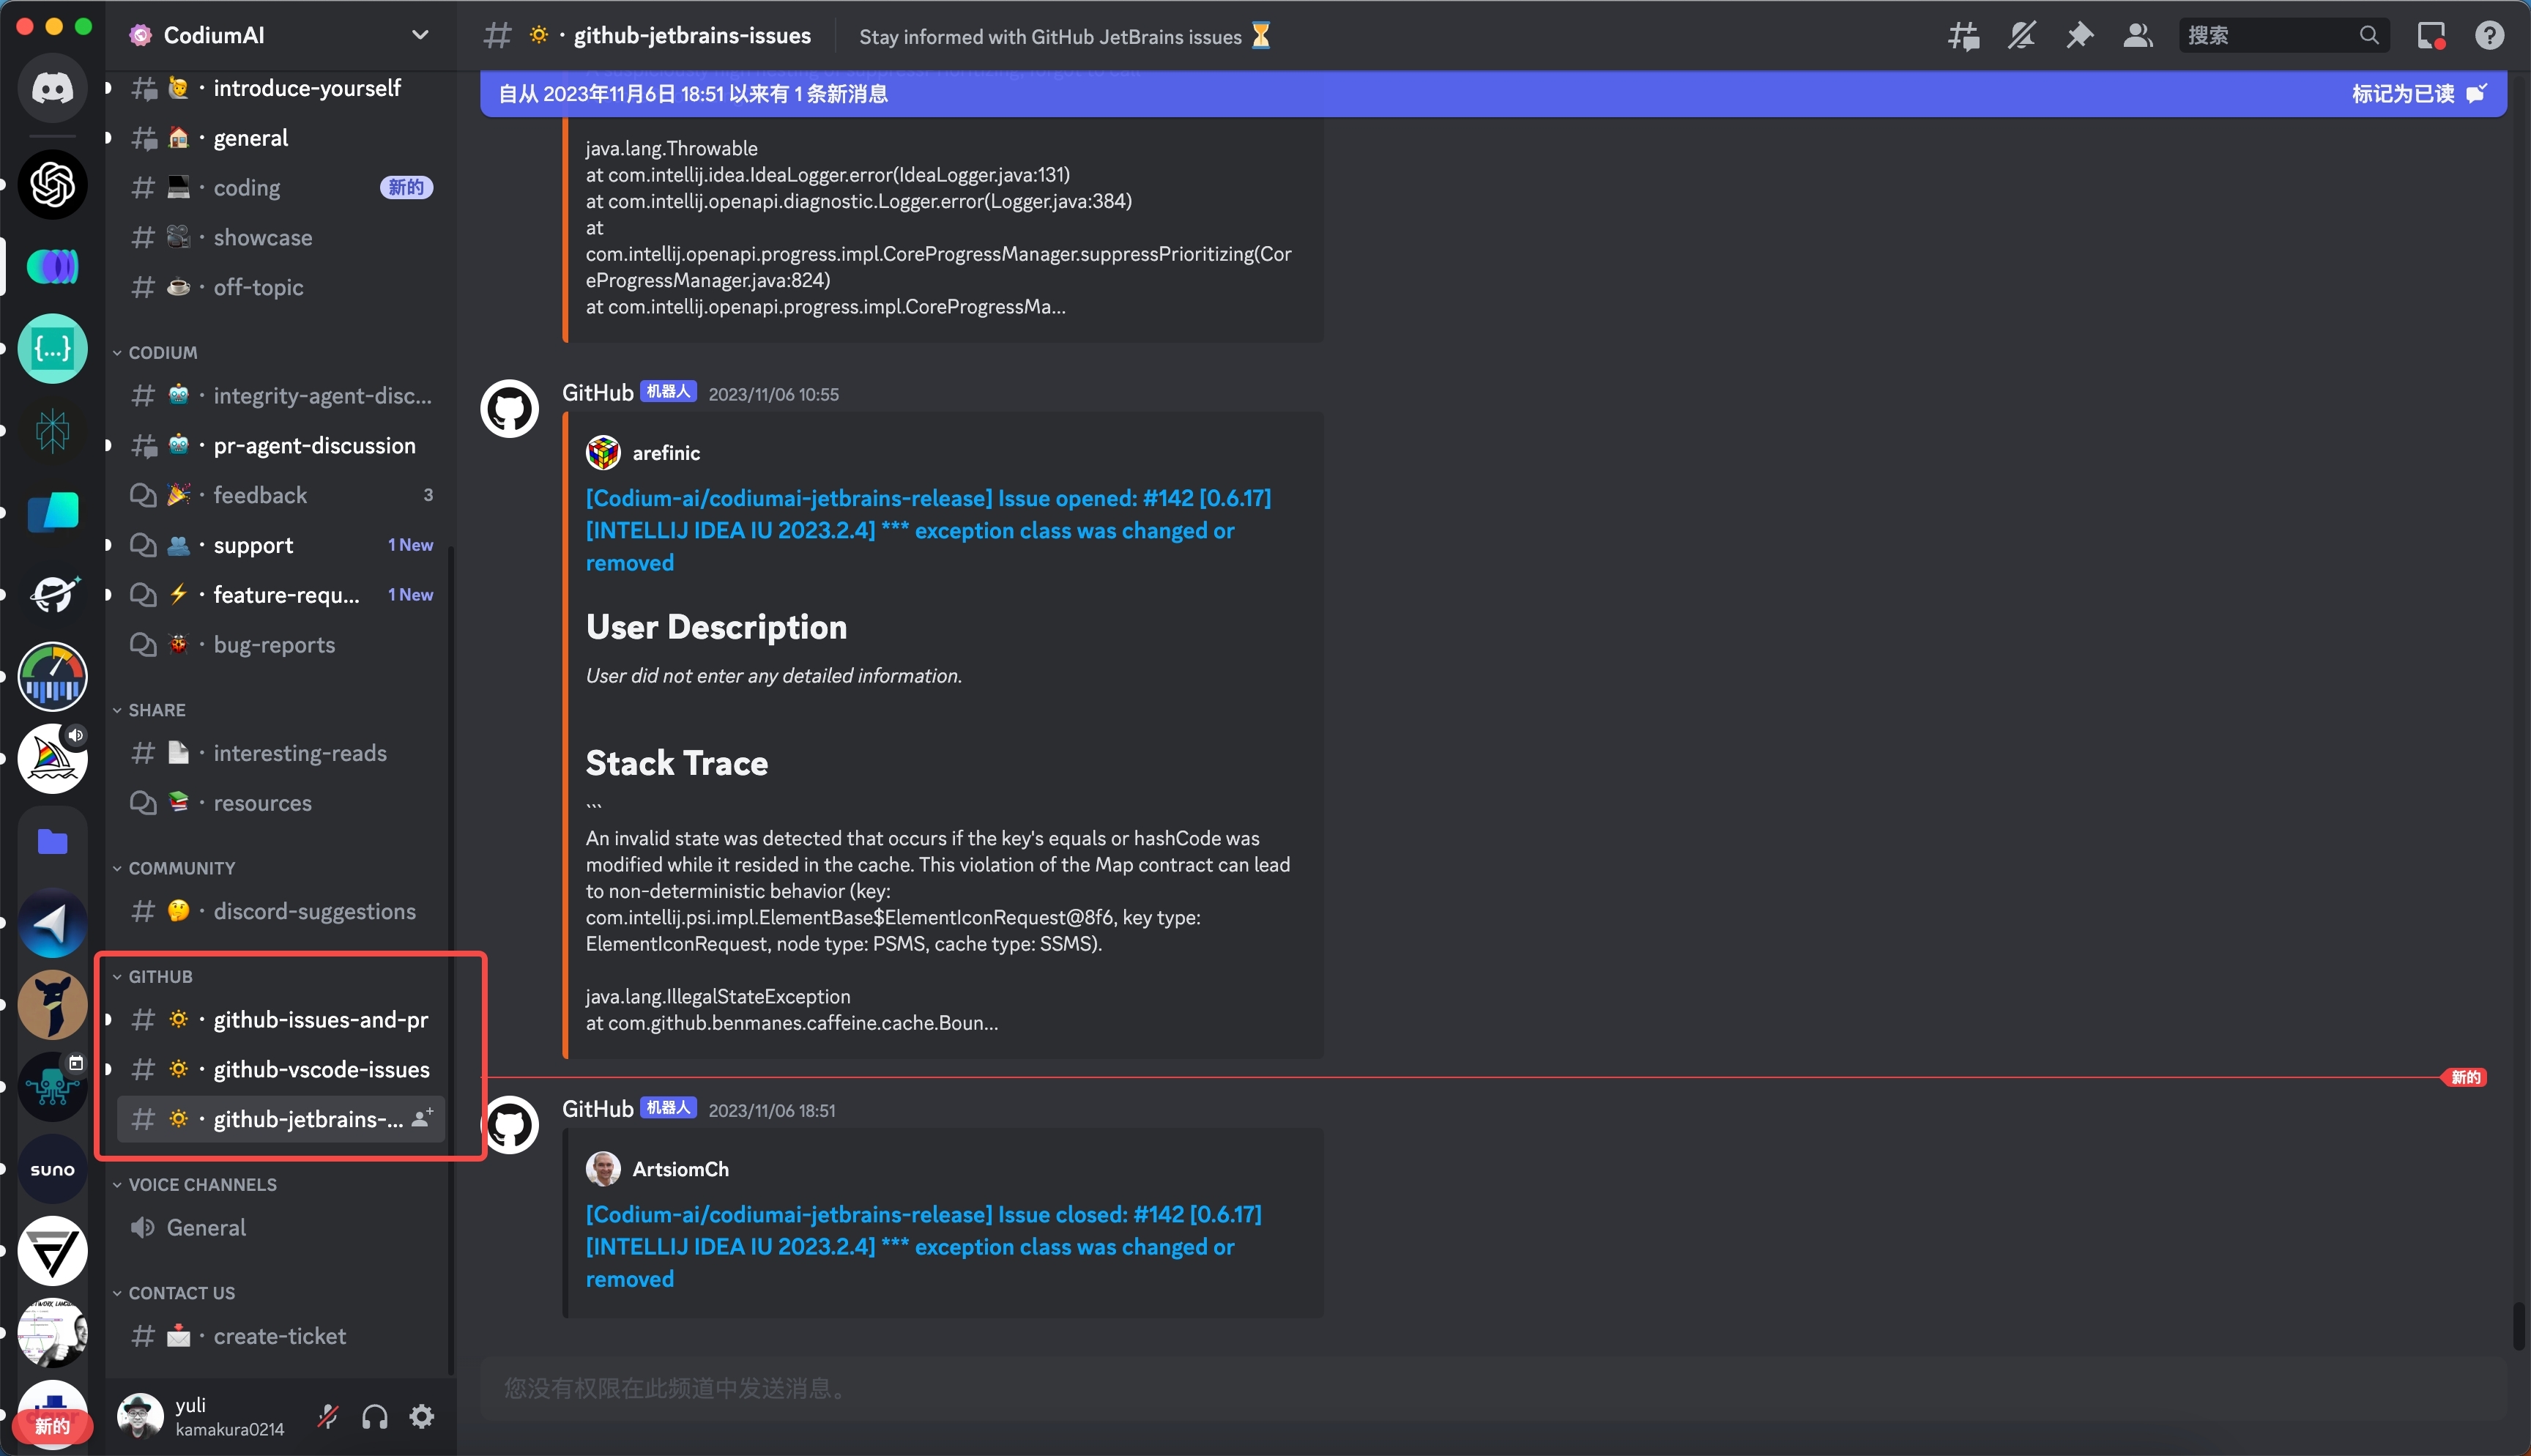Open the Discord home button

(52, 88)
